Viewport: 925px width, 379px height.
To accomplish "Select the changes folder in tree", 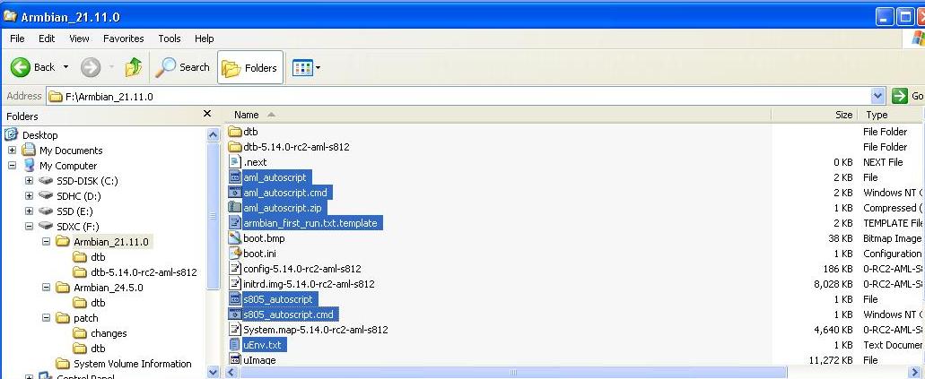I will click(109, 333).
